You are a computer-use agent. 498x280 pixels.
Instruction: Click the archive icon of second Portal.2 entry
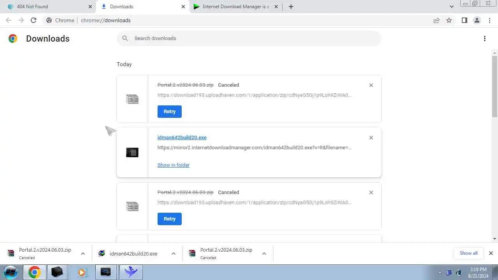tap(132, 206)
